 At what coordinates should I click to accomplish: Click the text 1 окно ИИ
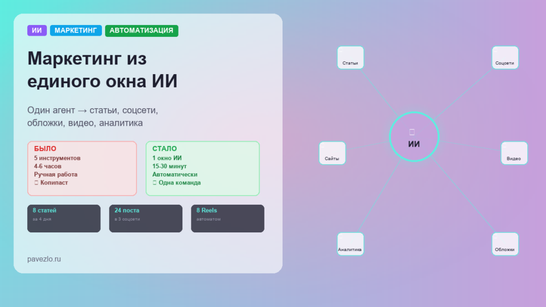point(167,158)
